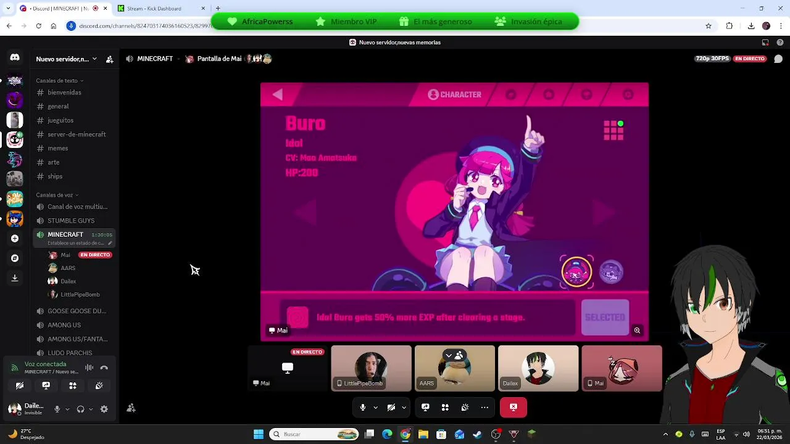Open the chat bubble icon at top right
The image size is (790, 444).
pos(778,59)
